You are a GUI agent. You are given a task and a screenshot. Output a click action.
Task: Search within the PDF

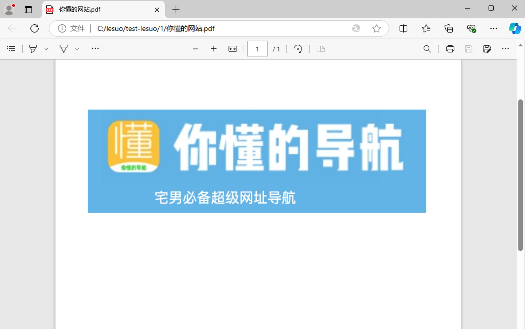point(427,49)
